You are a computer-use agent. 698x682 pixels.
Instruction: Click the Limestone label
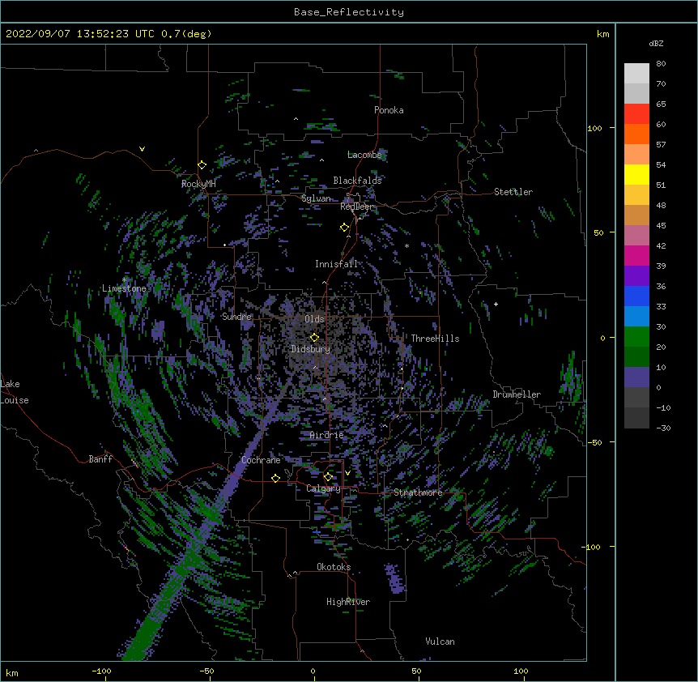pyautogui.click(x=124, y=288)
